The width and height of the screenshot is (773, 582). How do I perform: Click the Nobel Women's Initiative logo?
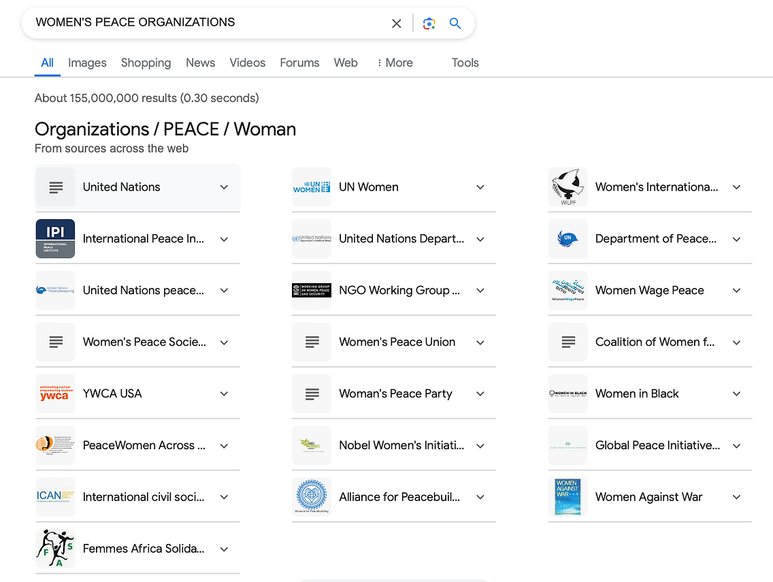(312, 445)
